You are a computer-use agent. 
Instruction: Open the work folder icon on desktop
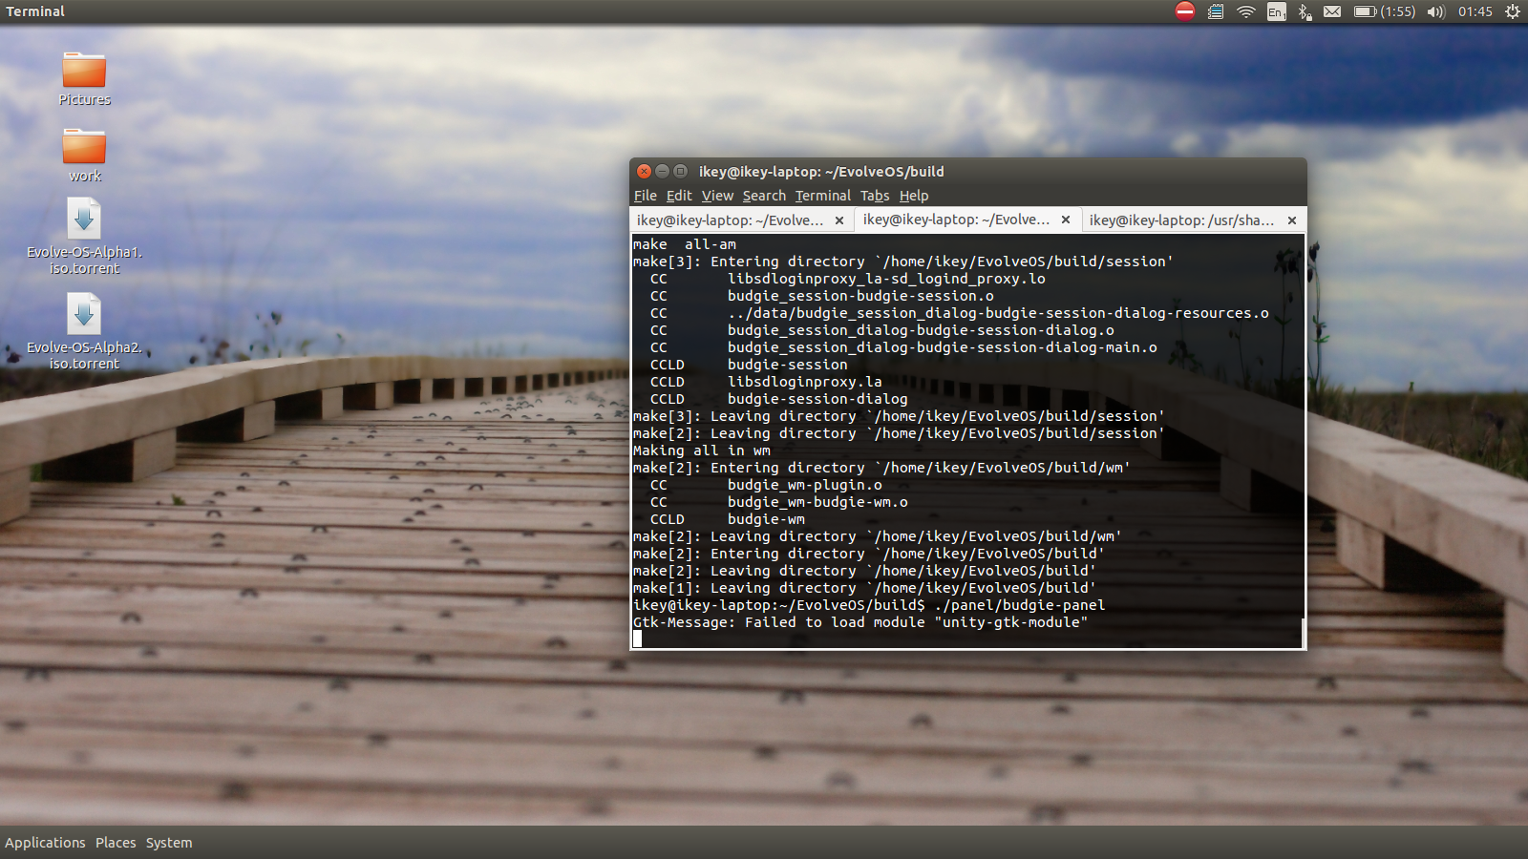pyautogui.click(x=84, y=147)
